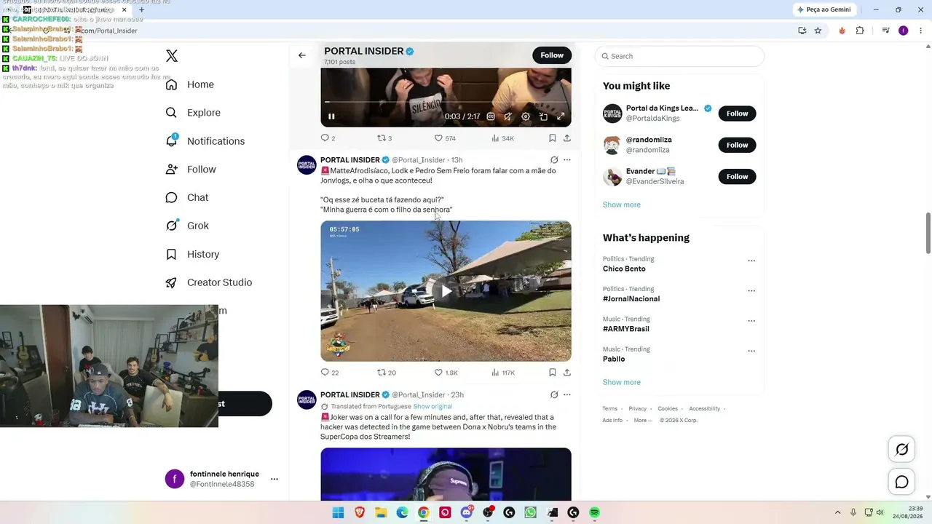The width and height of the screenshot is (932, 524).
Task: Bookmark this page with the star icon
Action: pyautogui.click(x=818, y=31)
